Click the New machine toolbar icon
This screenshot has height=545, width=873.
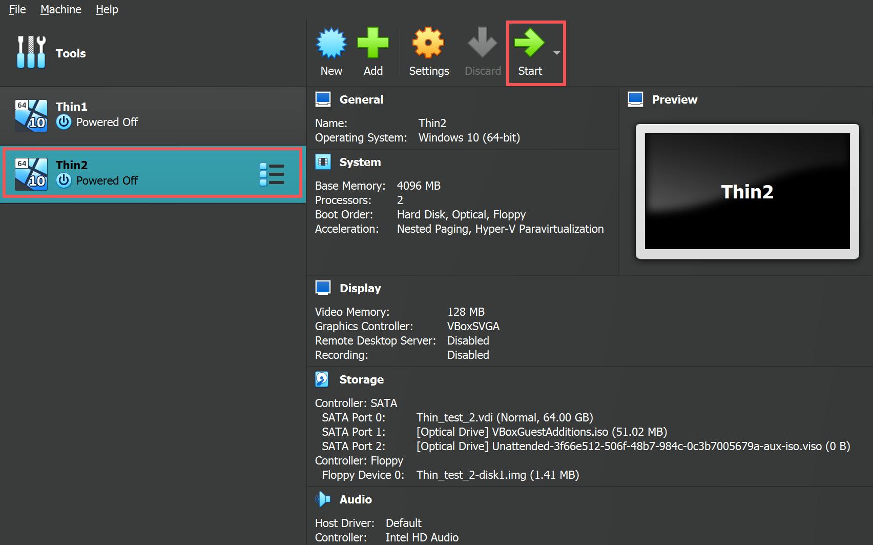331,43
